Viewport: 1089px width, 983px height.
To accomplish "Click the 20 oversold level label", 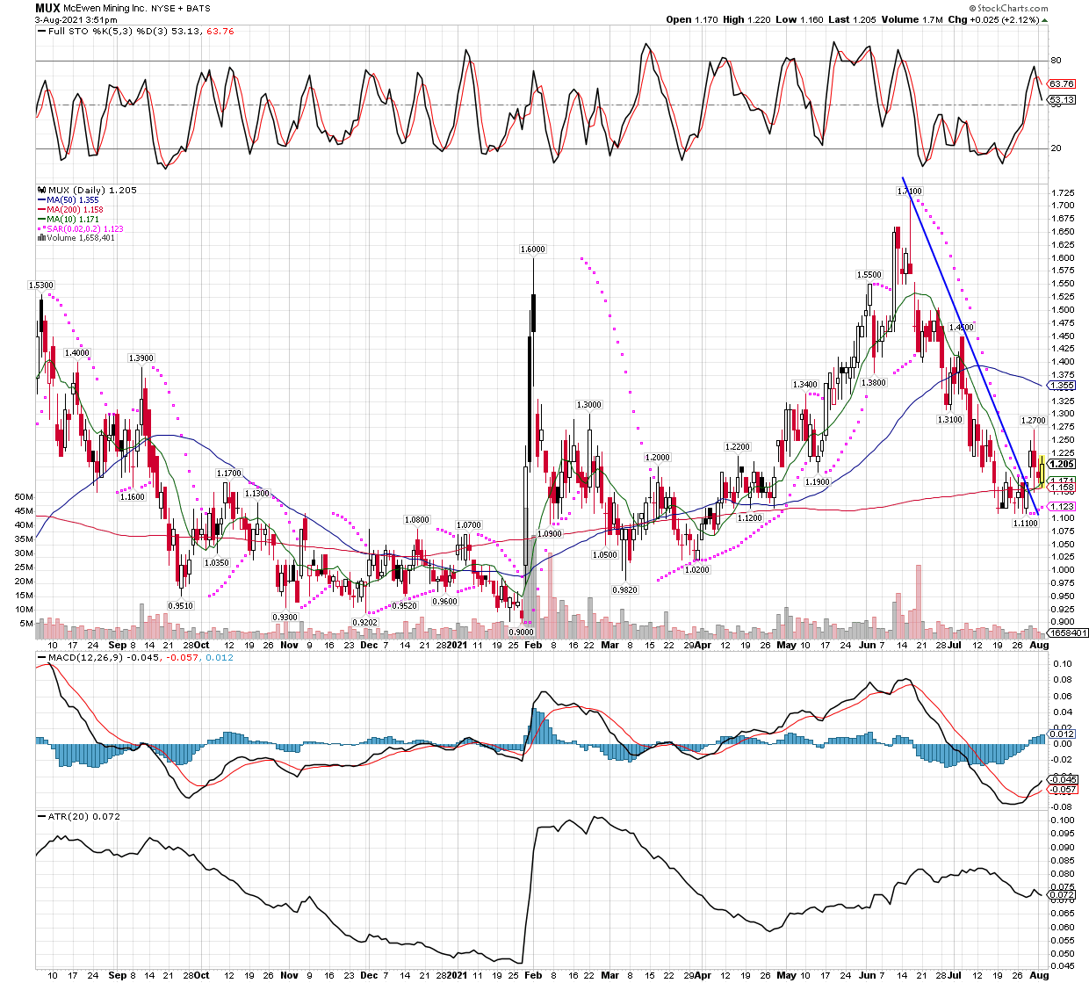I will [1056, 148].
